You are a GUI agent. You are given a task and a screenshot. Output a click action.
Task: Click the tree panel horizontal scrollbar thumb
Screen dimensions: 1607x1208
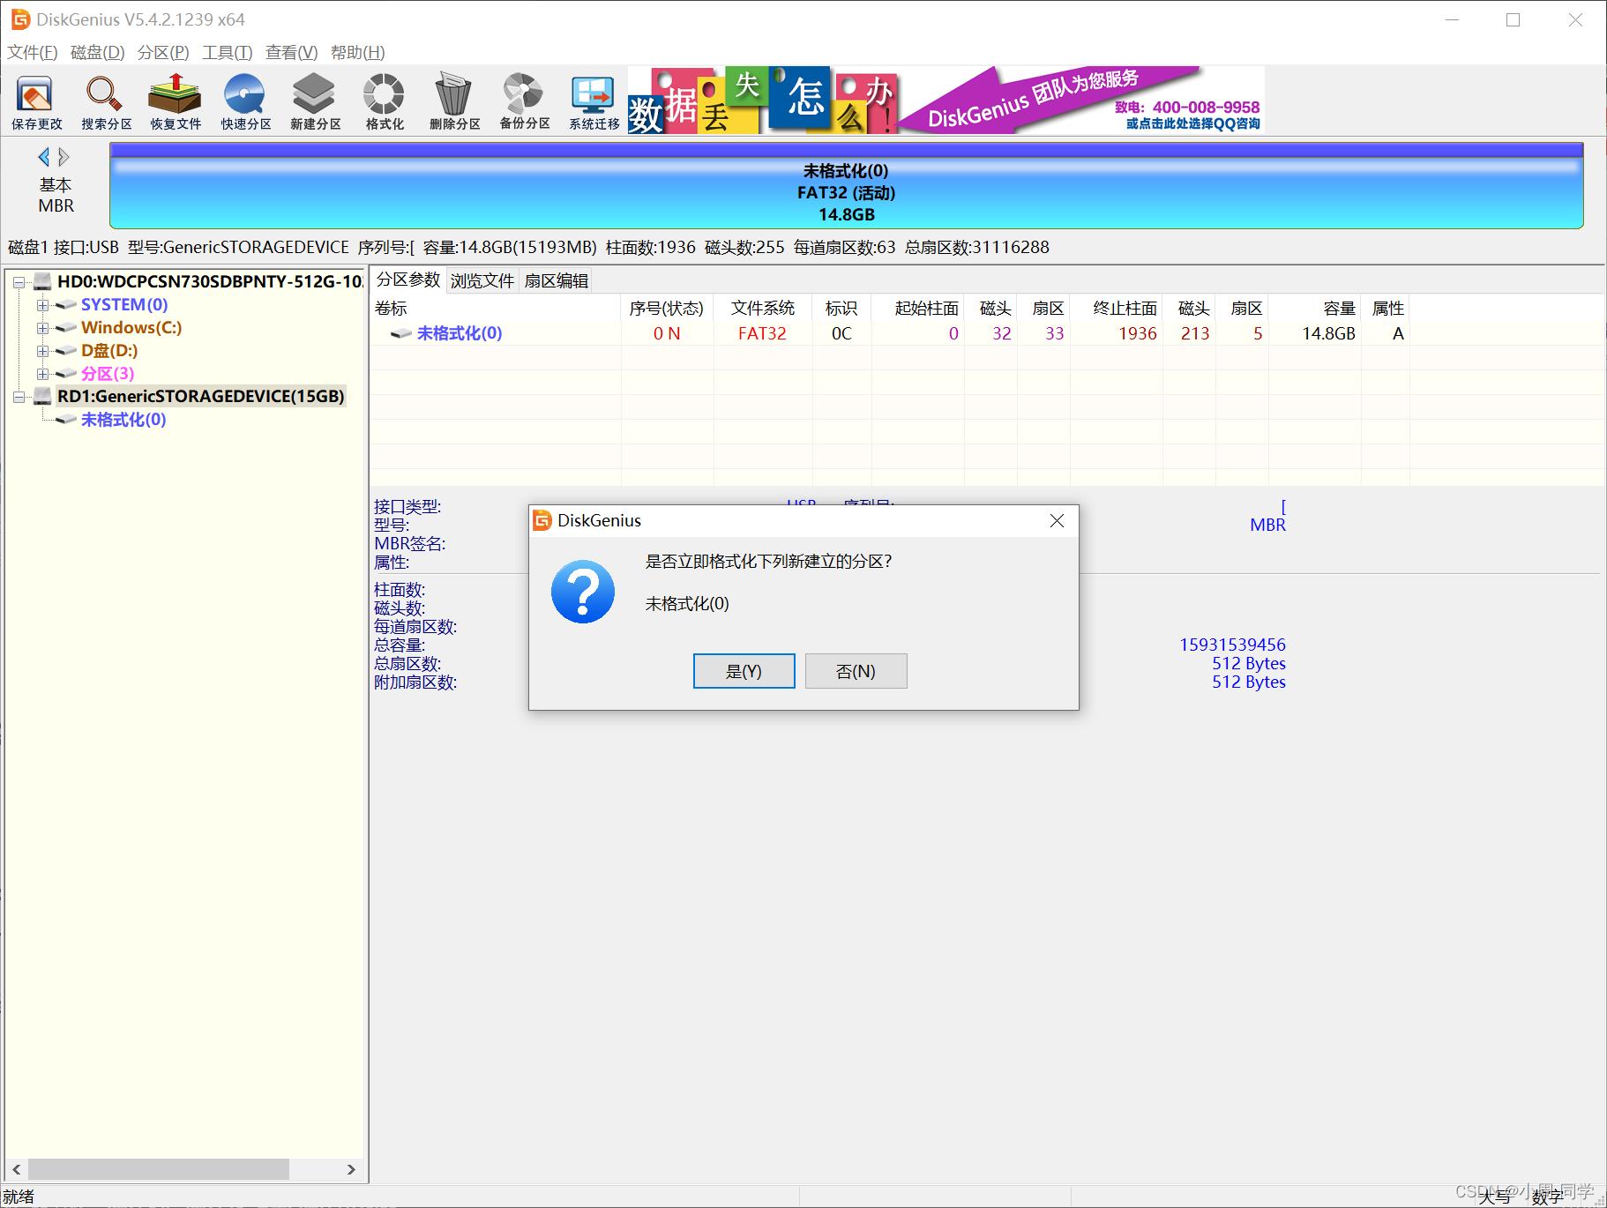pyautogui.click(x=159, y=1169)
